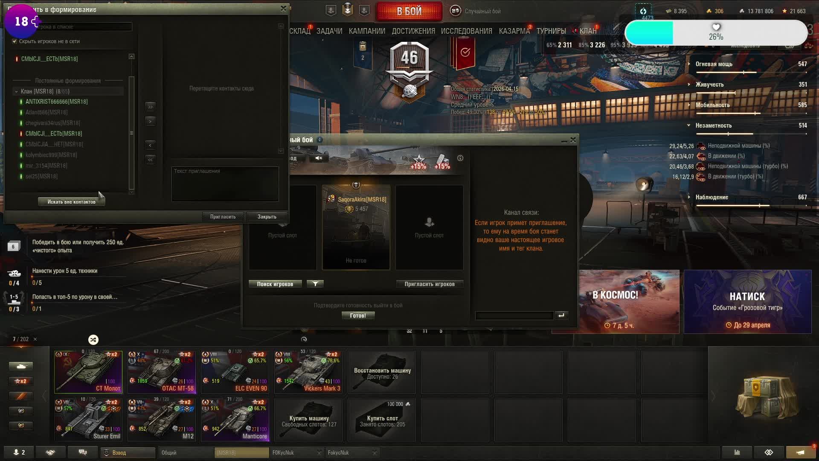Open the handshake referral icon in the bottom bar
Screen dimensions: 819x461
click(50, 452)
